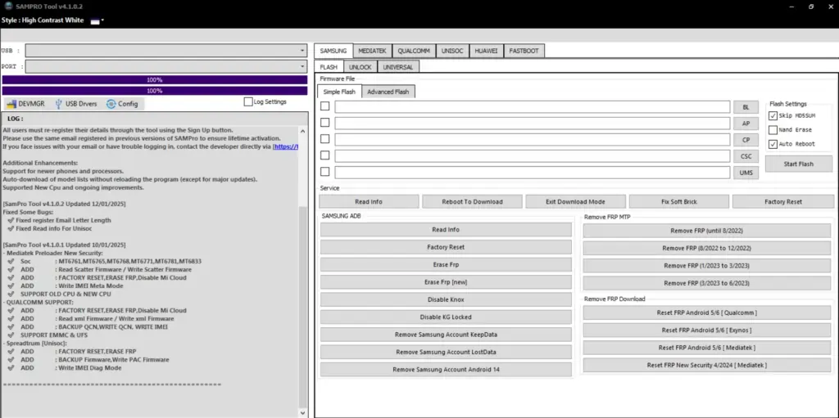This screenshot has height=418, width=839.
Task: Switch to the MEDIATEK tab
Action: click(372, 51)
